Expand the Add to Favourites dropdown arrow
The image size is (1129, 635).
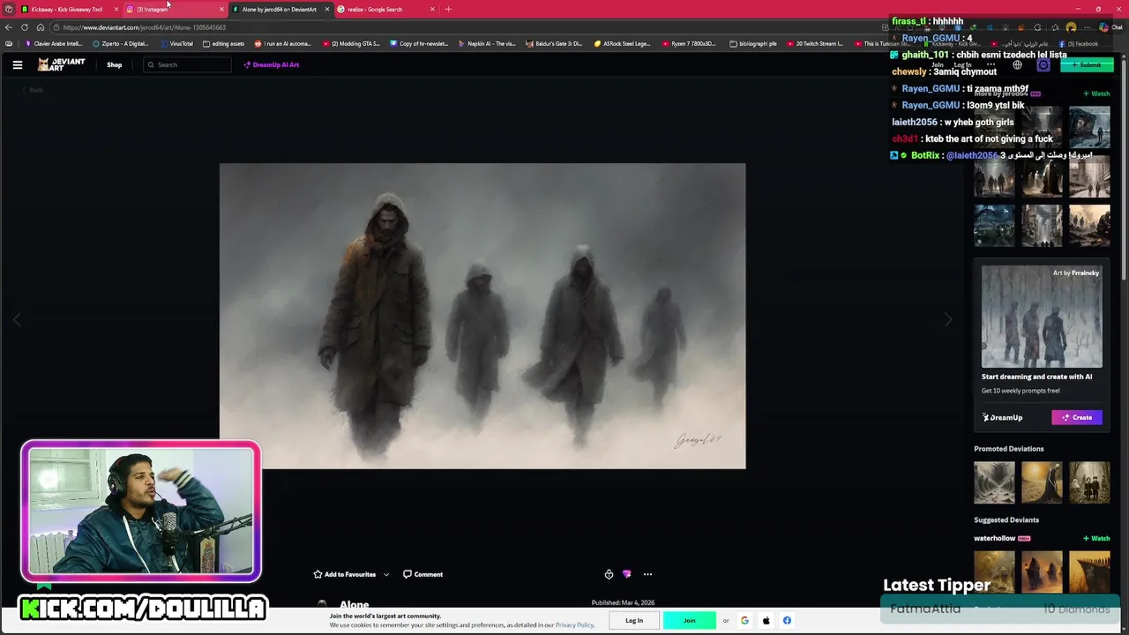click(385, 574)
